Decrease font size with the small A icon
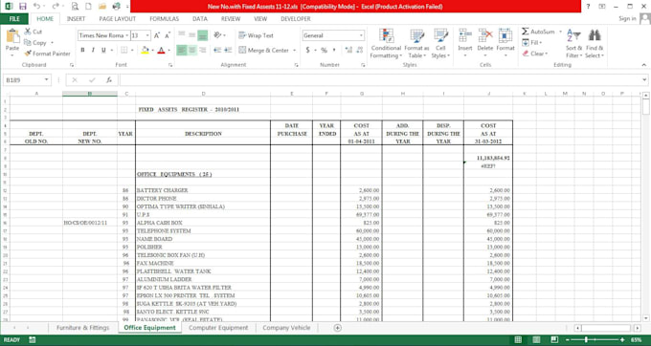 point(168,35)
